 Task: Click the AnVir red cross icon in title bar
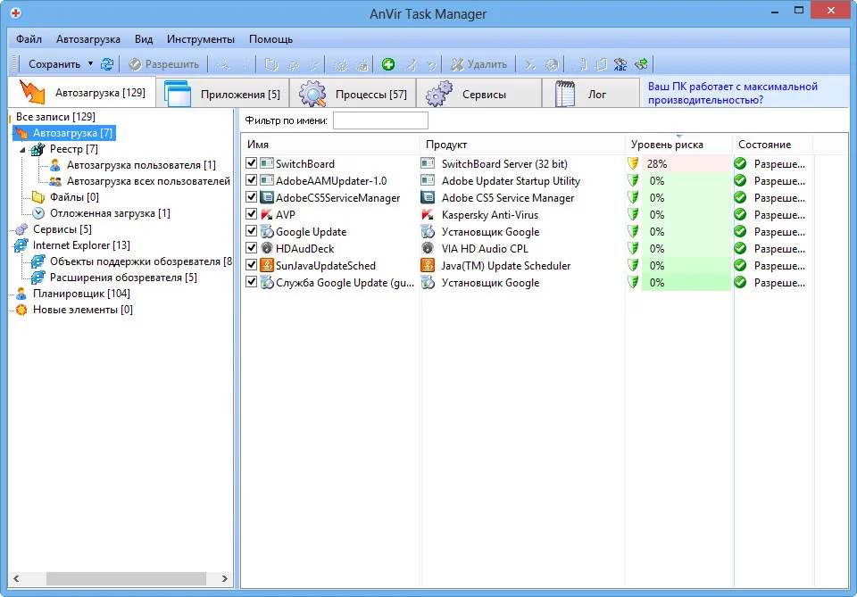tap(15, 13)
